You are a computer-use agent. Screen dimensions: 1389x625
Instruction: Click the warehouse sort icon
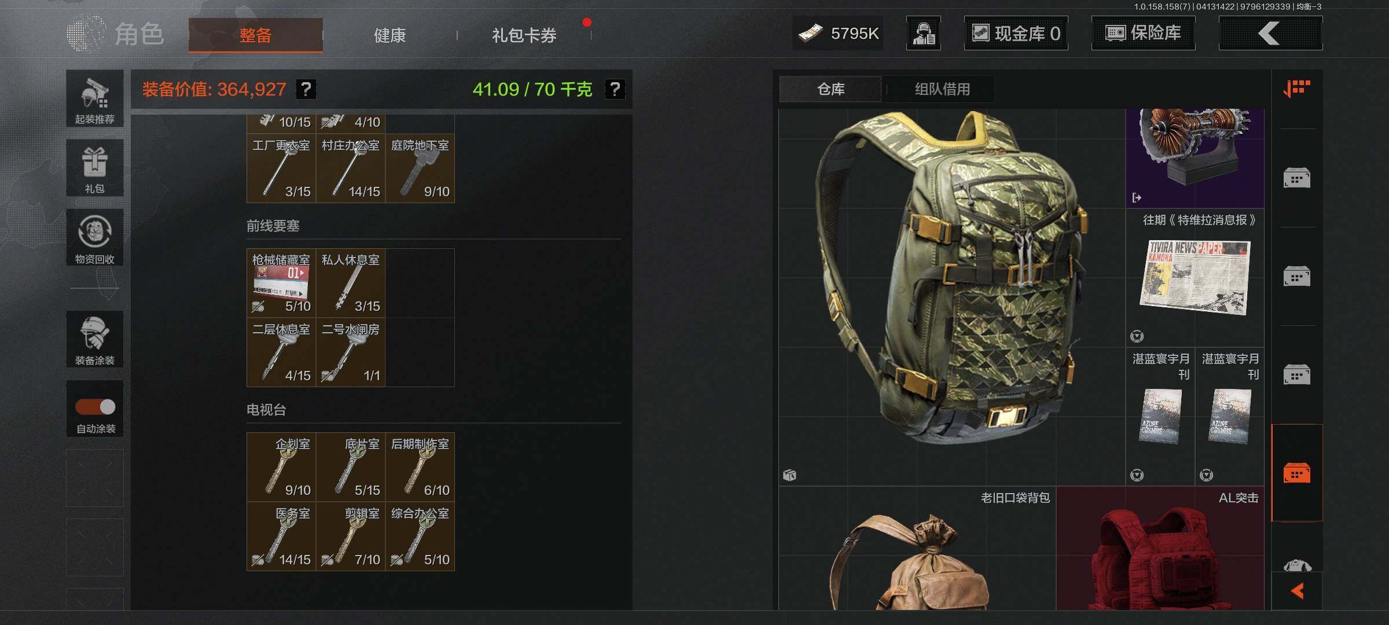[1296, 89]
